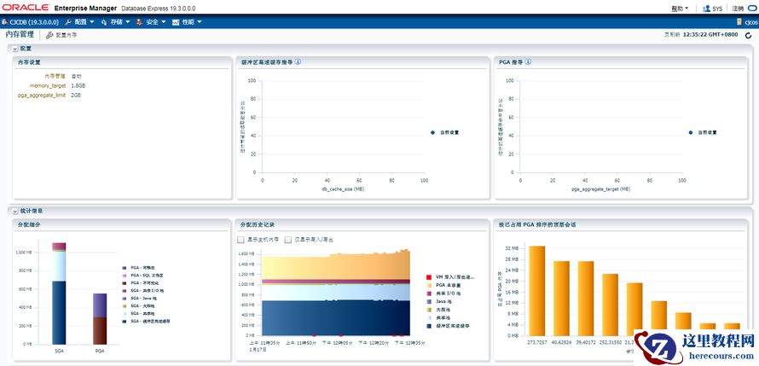Screen dimensions: 759x366
Task: Open the 配置 menu
Action: click(x=79, y=22)
